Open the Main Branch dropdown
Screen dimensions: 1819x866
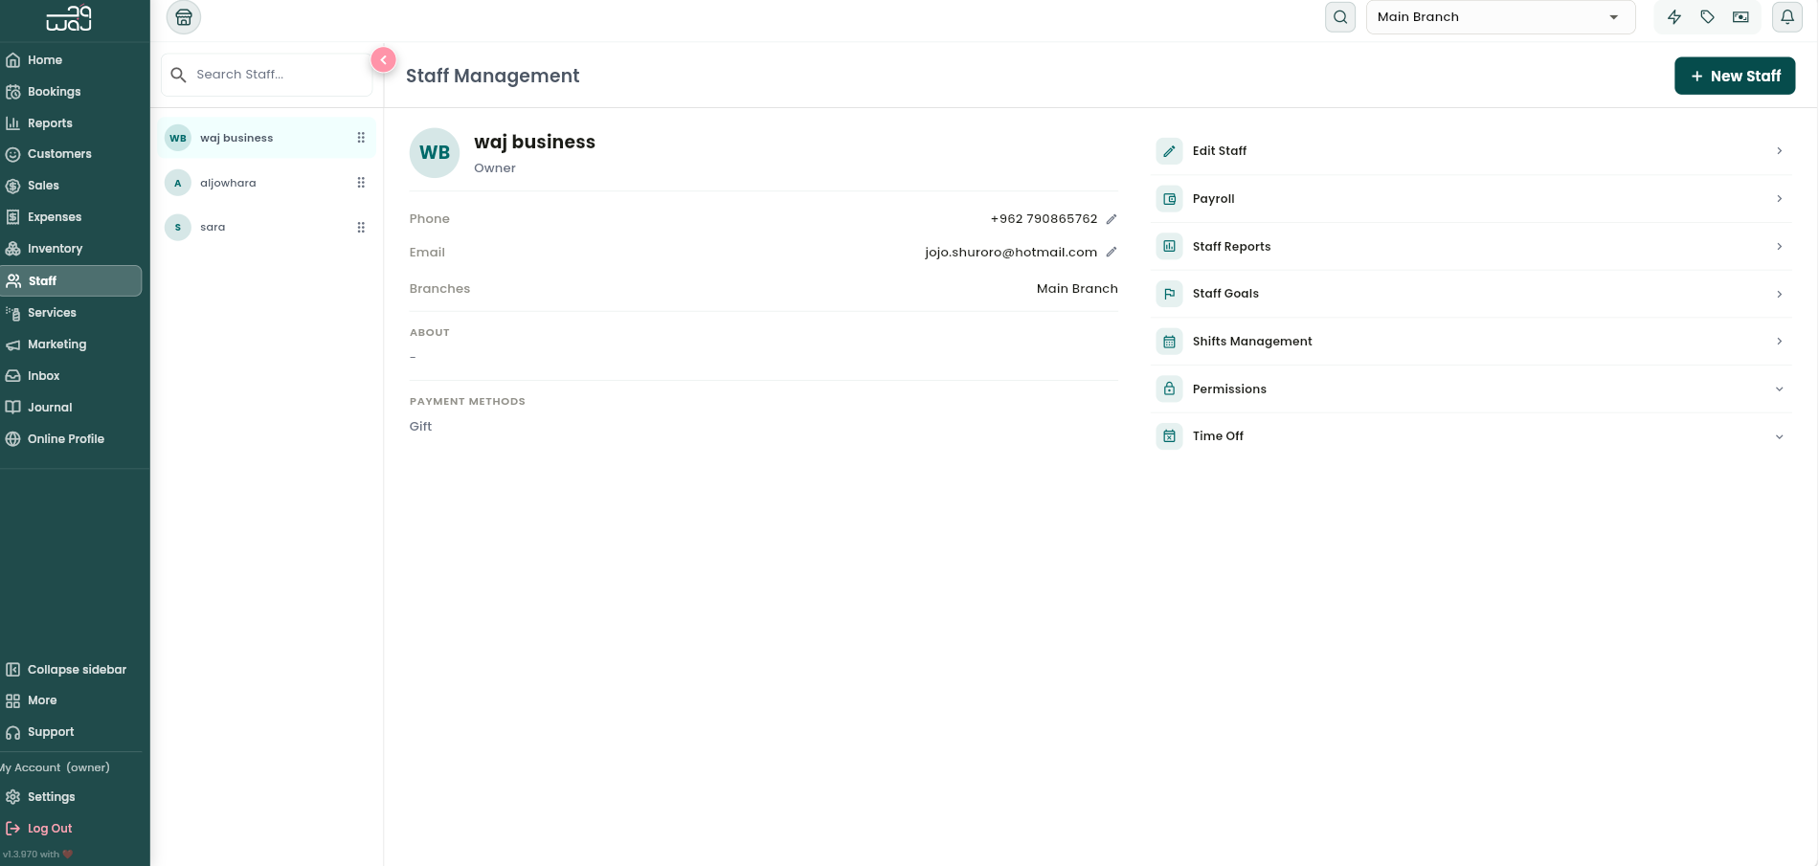click(1500, 17)
